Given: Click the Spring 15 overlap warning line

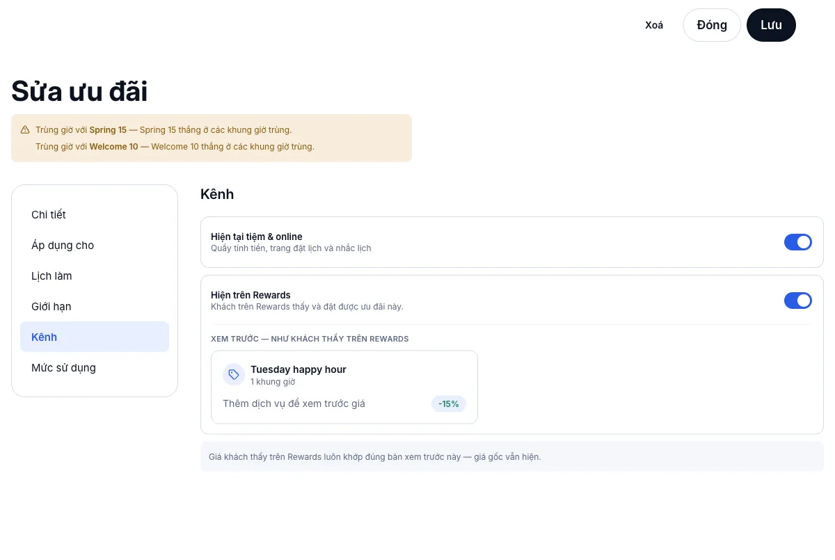Looking at the screenshot, I should tap(164, 129).
